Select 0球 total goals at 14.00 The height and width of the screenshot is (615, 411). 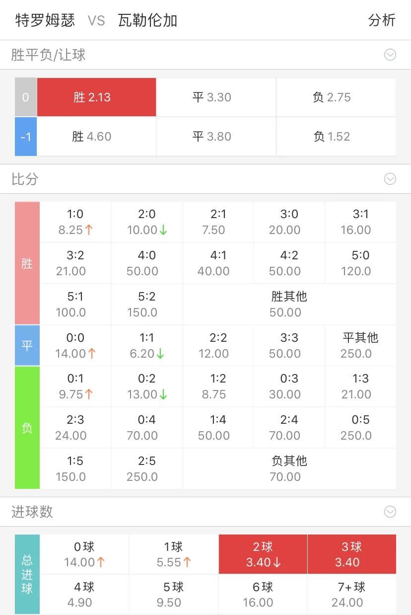[x=84, y=554]
